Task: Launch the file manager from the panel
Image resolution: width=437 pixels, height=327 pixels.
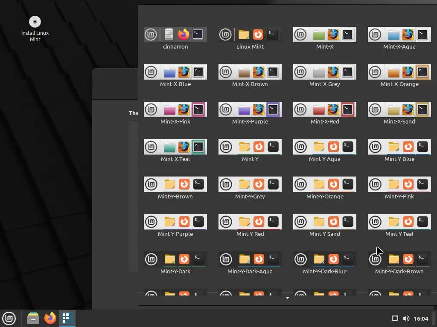Action: click(33, 318)
